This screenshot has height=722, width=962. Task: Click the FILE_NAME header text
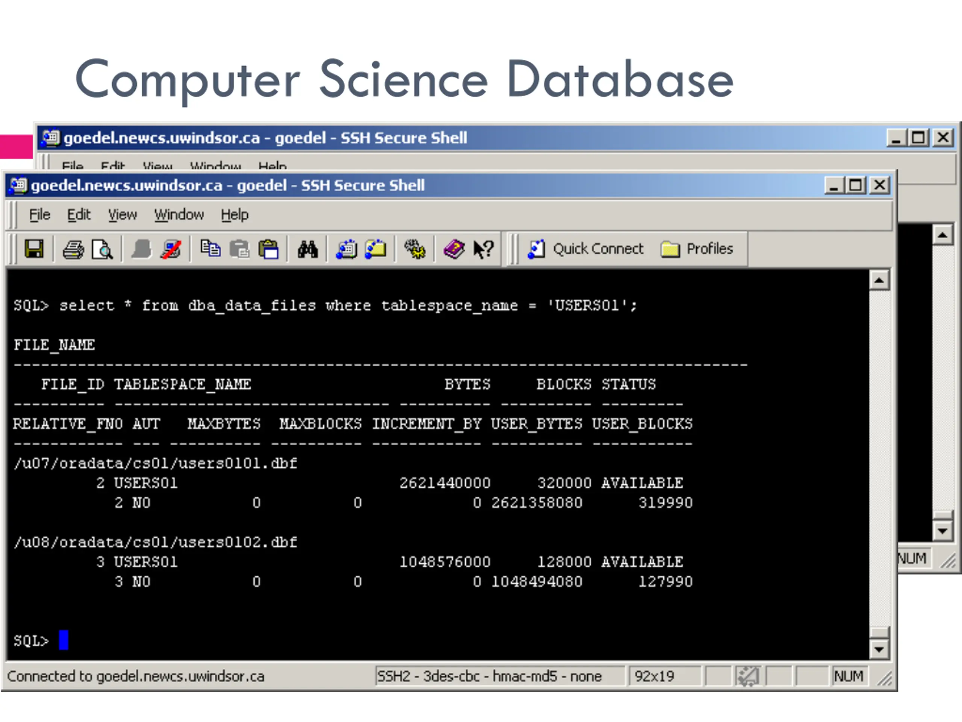54,345
